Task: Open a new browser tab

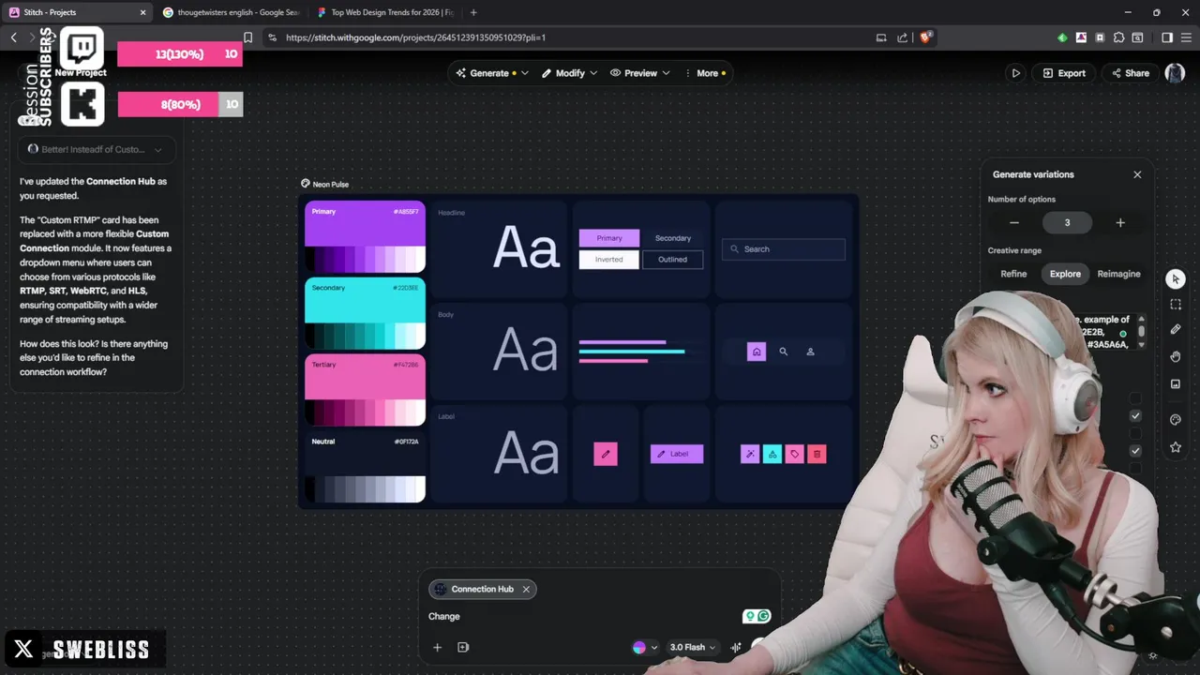Action: coord(473,12)
